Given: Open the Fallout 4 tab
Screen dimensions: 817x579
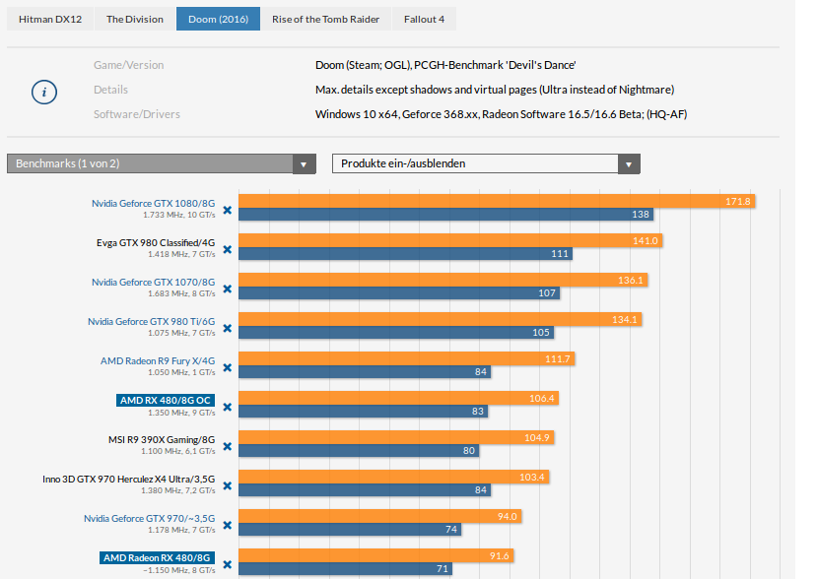Looking at the screenshot, I should (424, 20).
